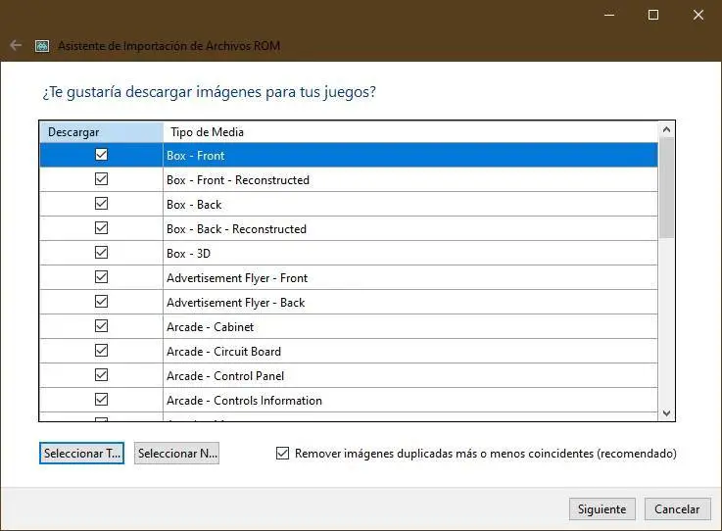The width and height of the screenshot is (722, 531).
Task: Click the ROM import wizard app icon
Action: 42,46
